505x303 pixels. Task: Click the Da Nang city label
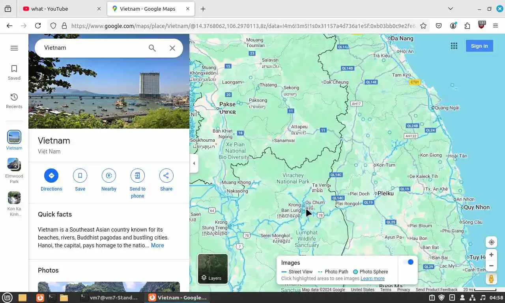click(x=402, y=38)
